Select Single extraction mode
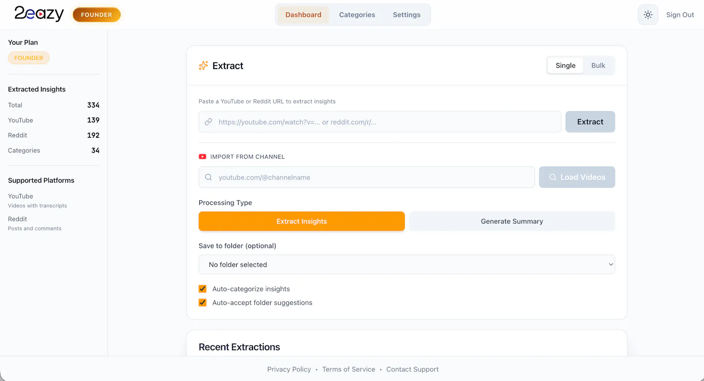The image size is (704, 381). coord(565,66)
